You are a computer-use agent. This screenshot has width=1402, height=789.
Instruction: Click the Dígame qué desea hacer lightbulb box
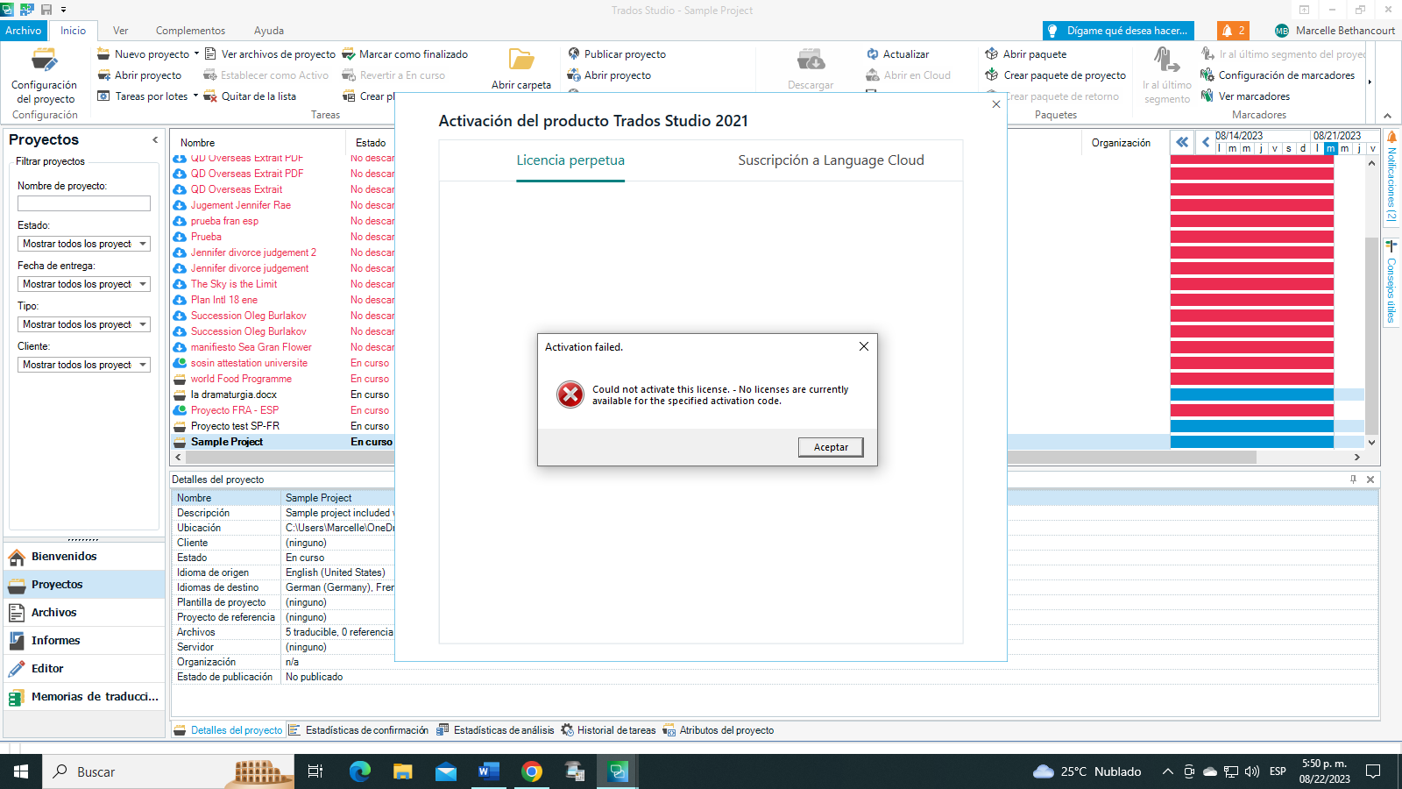(x=1118, y=31)
